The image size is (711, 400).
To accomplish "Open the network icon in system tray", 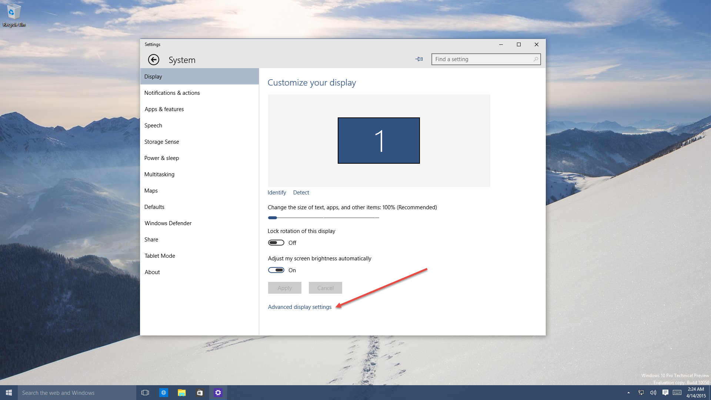I will coord(640,393).
